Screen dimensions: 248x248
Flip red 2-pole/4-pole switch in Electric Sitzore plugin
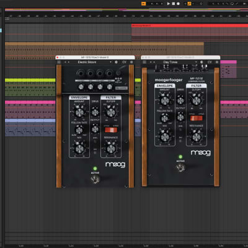pyautogui.click(x=111, y=130)
